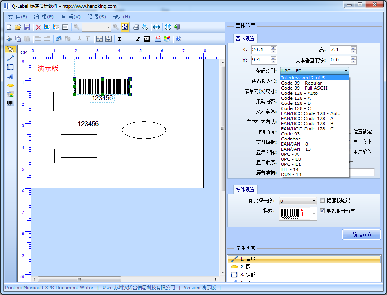Toggle the 位置锁定 checkbox
387x295 pixels.
(349, 131)
